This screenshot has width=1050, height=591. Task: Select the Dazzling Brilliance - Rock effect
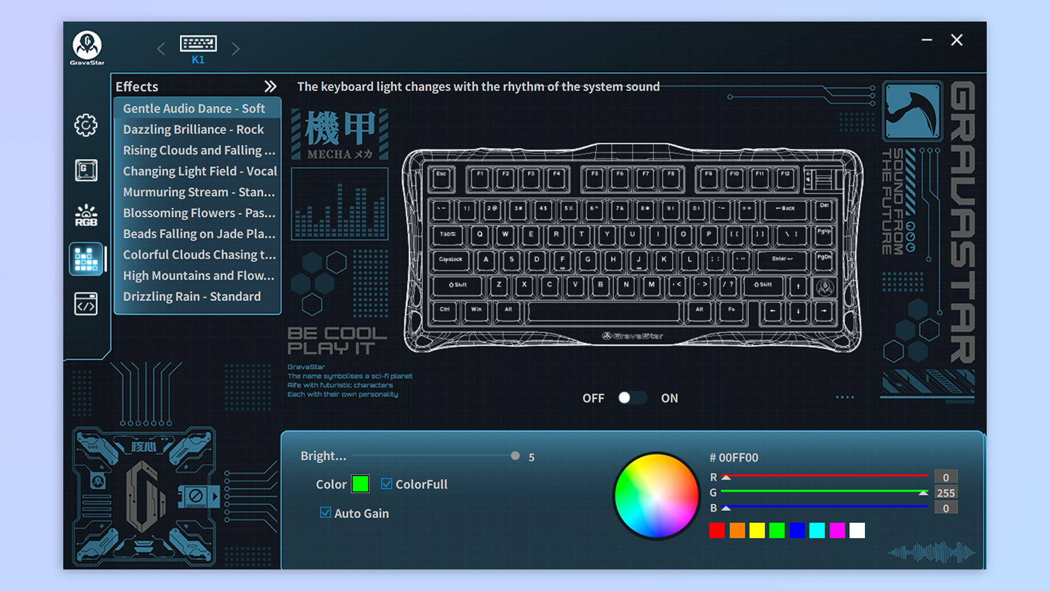(x=197, y=129)
